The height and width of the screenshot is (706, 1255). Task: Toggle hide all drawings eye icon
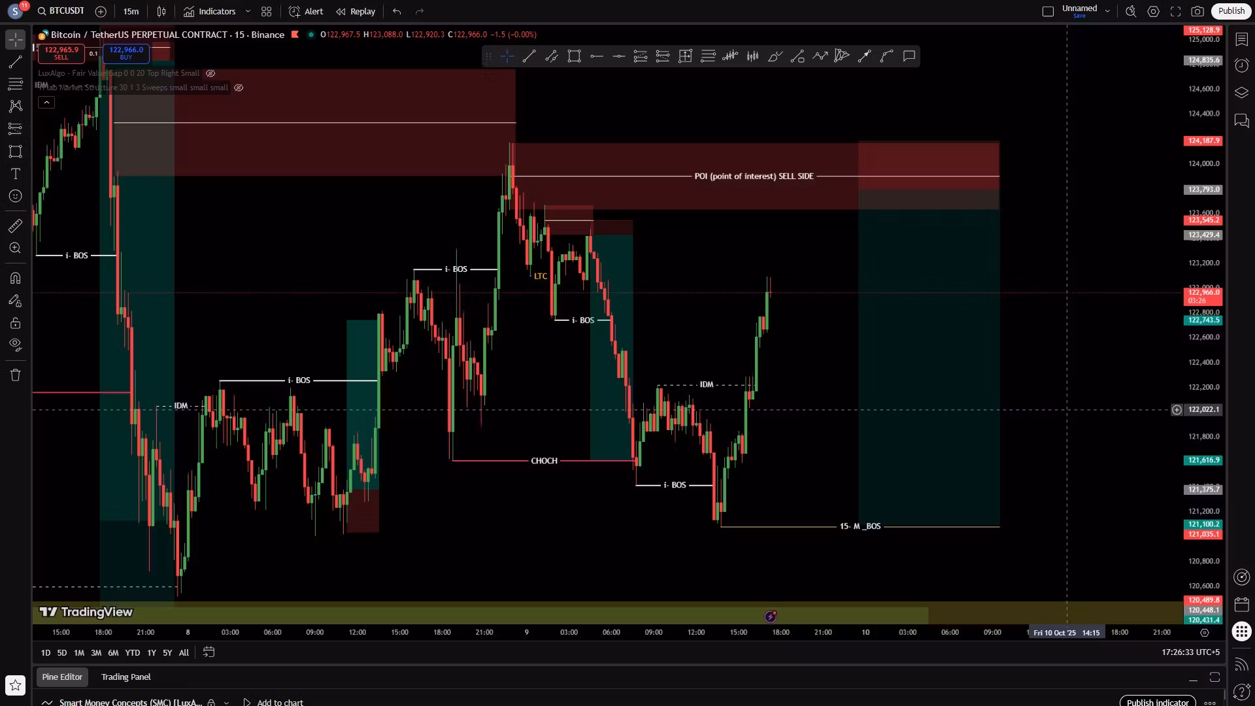point(15,345)
